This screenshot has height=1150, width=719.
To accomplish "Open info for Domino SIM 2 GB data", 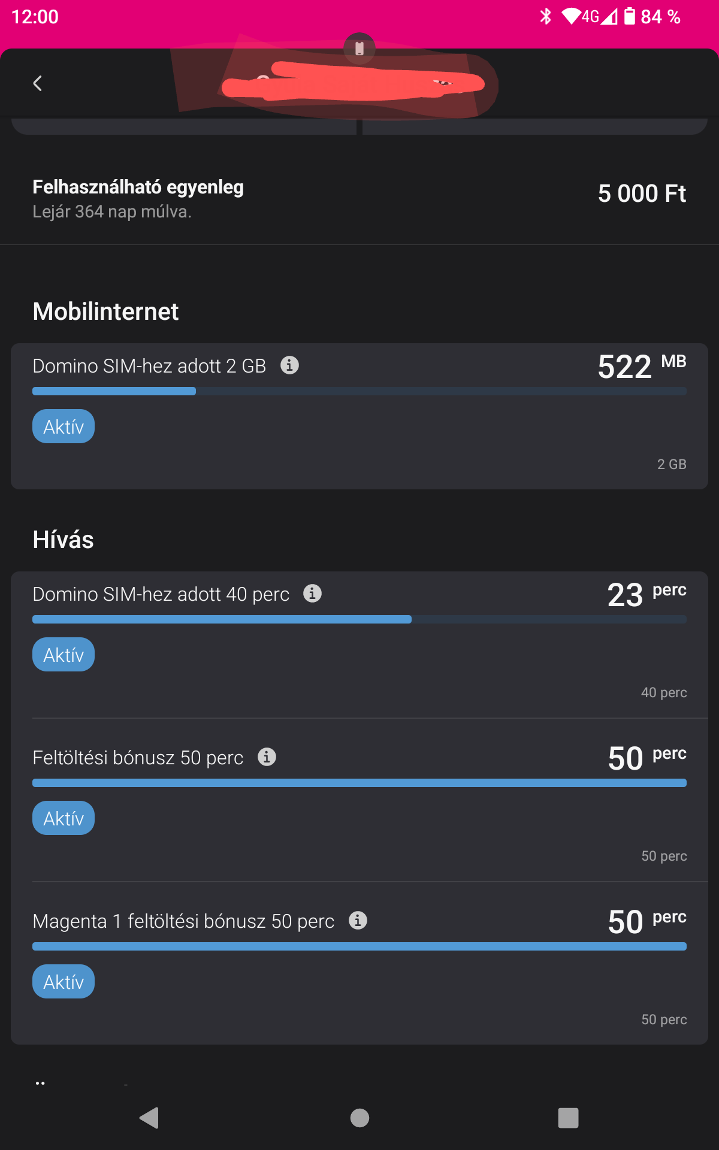I will [289, 365].
